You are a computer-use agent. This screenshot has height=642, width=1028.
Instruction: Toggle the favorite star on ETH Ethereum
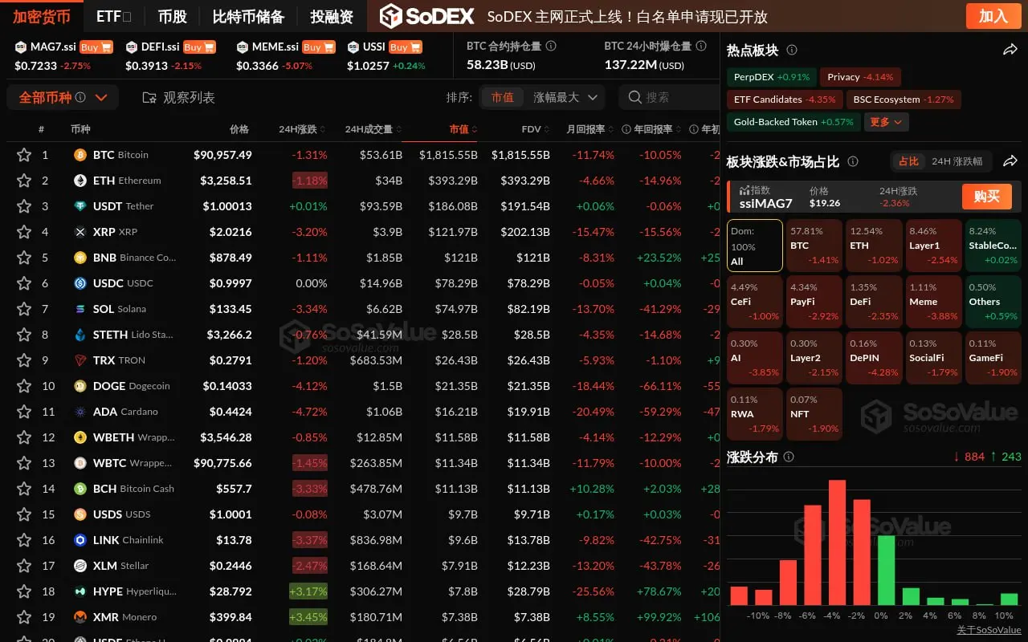tap(24, 180)
